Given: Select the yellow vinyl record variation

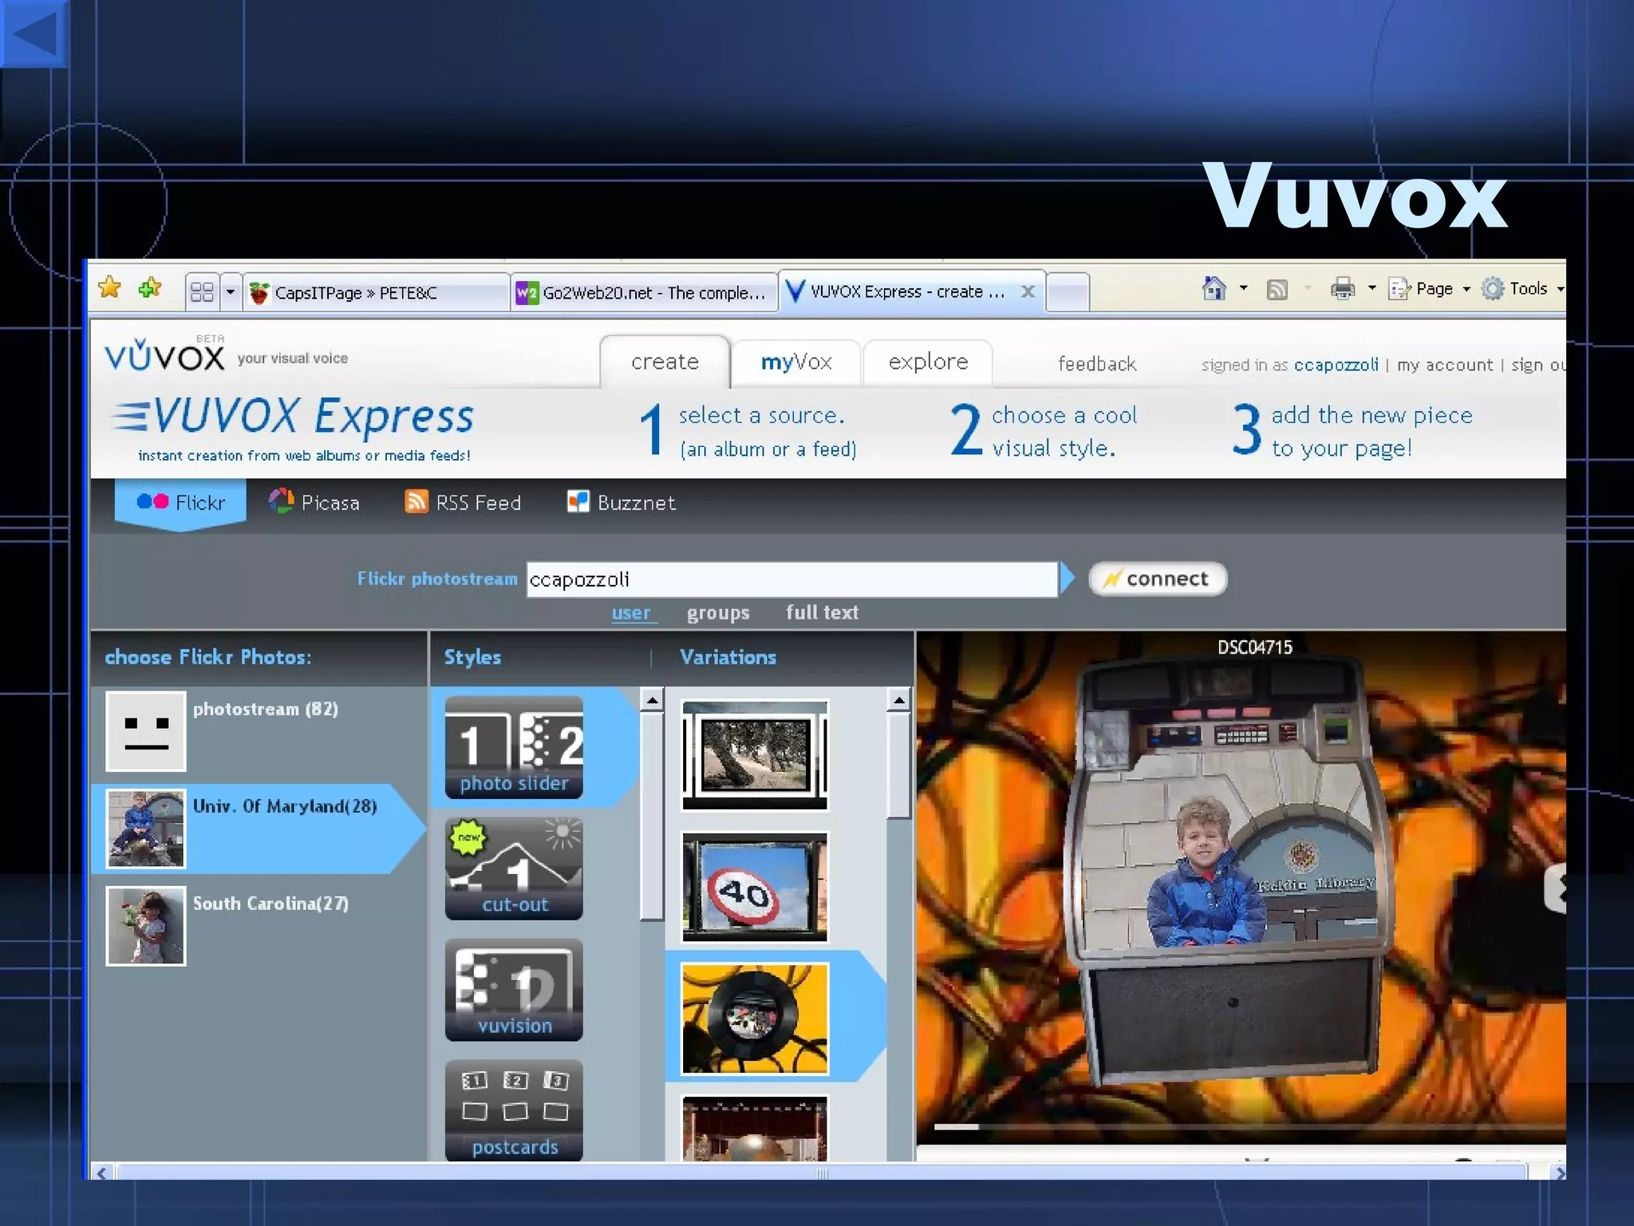Looking at the screenshot, I should tap(755, 1018).
